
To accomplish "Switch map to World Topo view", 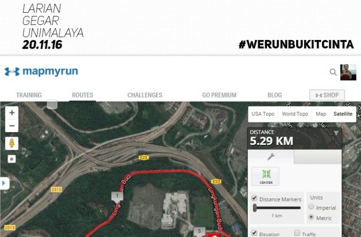I will pyautogui.click(x=295, y=114).
